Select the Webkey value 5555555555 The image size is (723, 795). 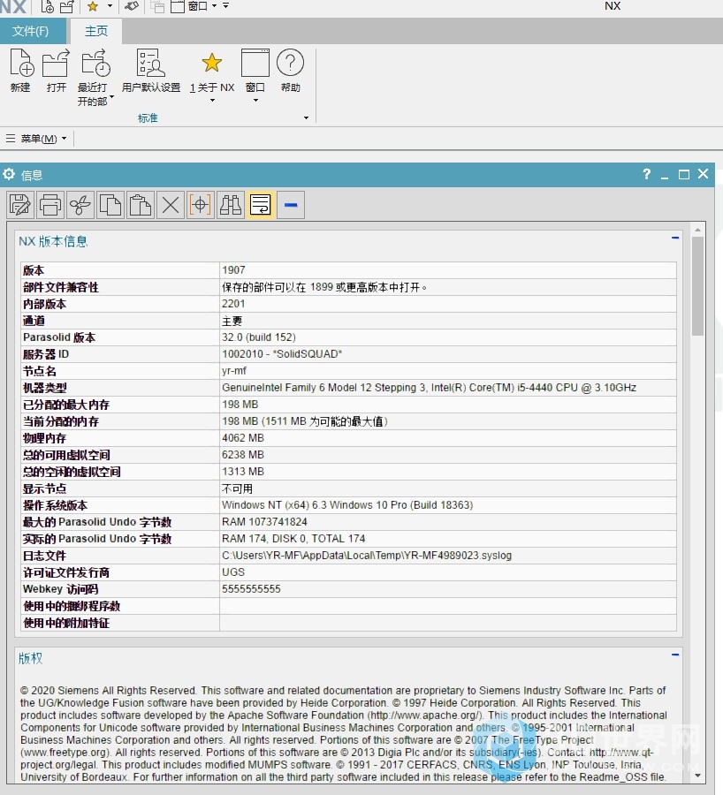pos(251,588)
